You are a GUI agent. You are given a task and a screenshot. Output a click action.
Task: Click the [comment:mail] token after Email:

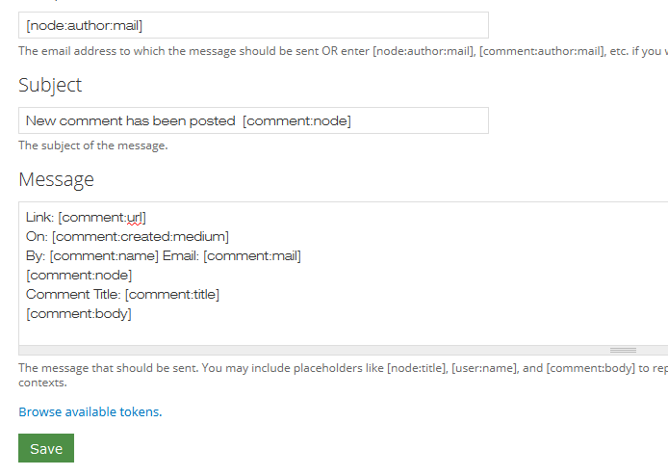[x=252, y=256]
